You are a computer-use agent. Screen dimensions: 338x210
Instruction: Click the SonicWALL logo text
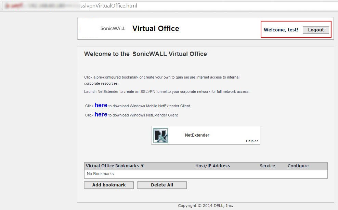click(x=113, y=28)
